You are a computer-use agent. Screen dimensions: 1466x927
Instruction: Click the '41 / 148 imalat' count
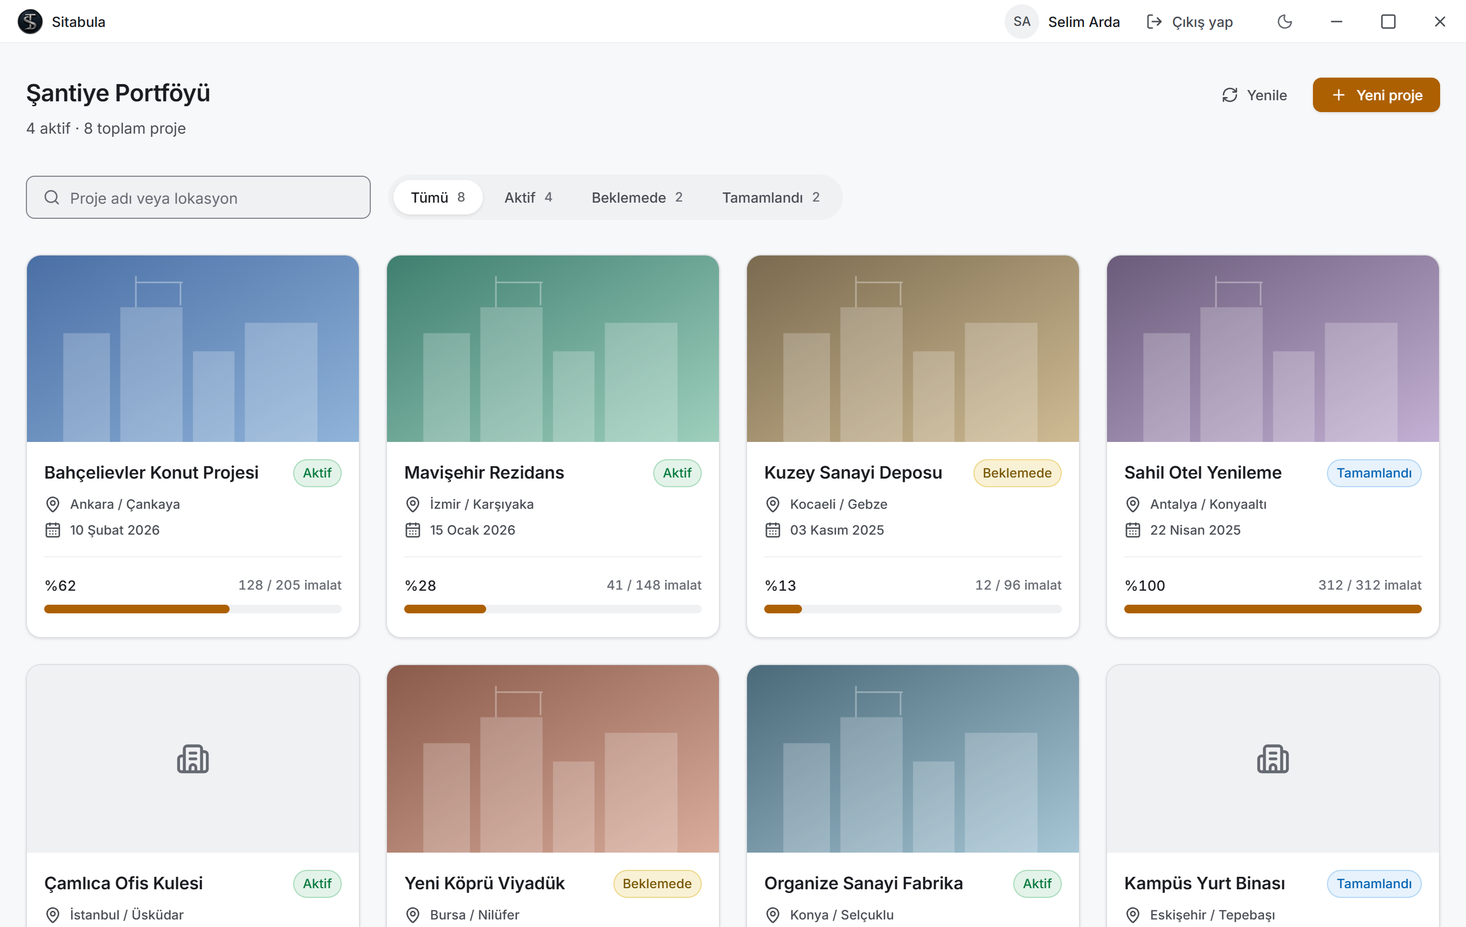click(654, 585)
